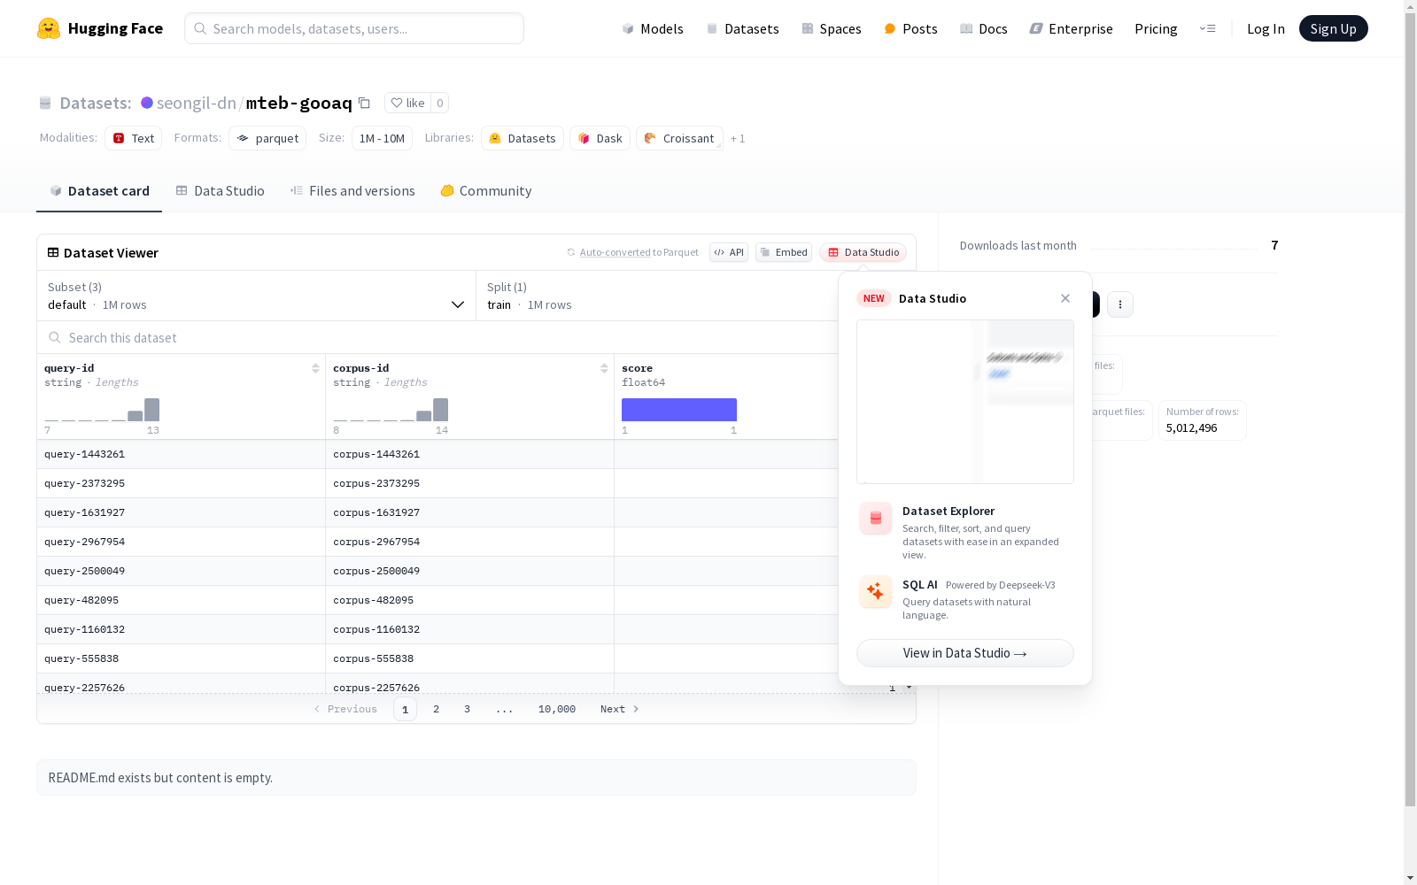The height and width of the screenshot is (885, 1417).
Task: Navigate to Docs
Action: [x=984, y=28]
